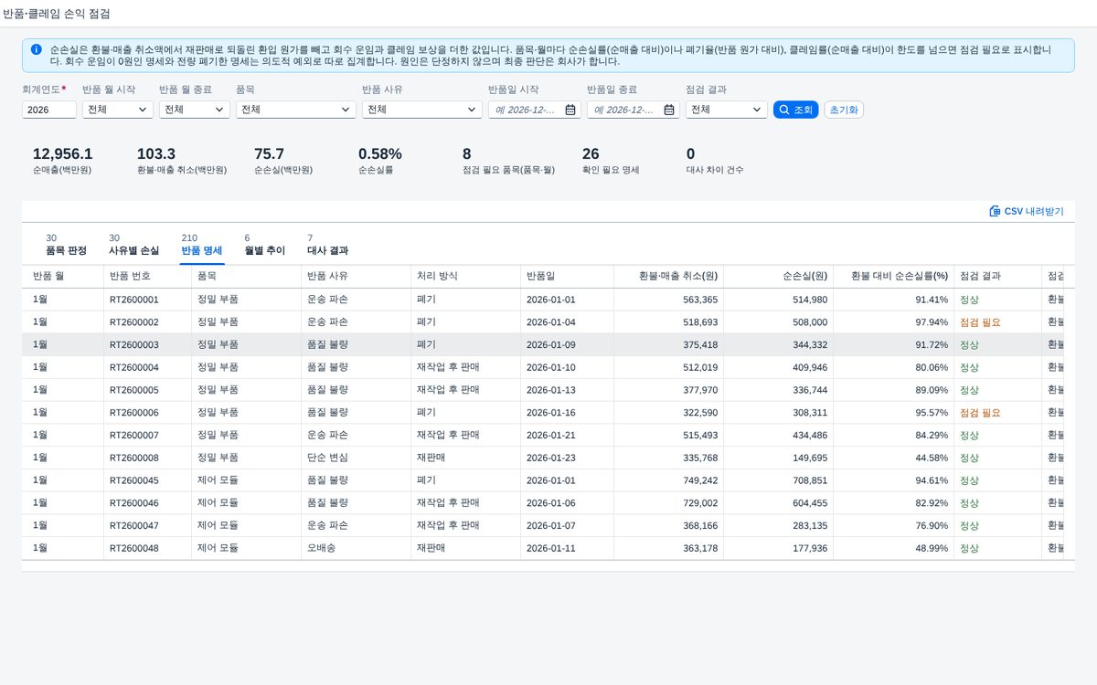Open calendar picker for 반품일 종료
This screenshot has height=685, width=1097.
point(669,110)
